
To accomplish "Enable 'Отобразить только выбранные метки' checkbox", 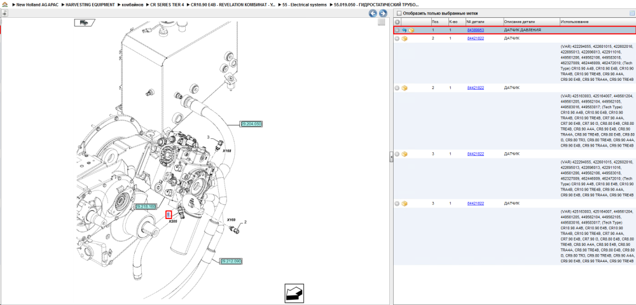I will tap(399, 13).
